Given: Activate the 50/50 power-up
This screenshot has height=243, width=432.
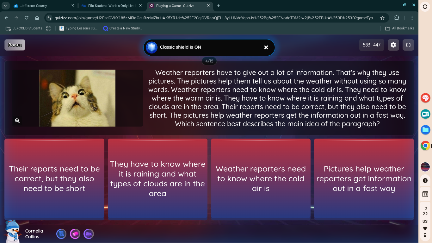Looking at the screenshot, I should coord(61,234).
